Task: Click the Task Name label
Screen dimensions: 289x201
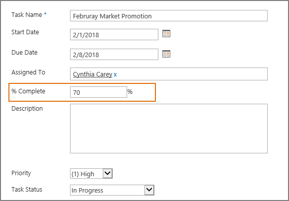Action: (27, 15)
